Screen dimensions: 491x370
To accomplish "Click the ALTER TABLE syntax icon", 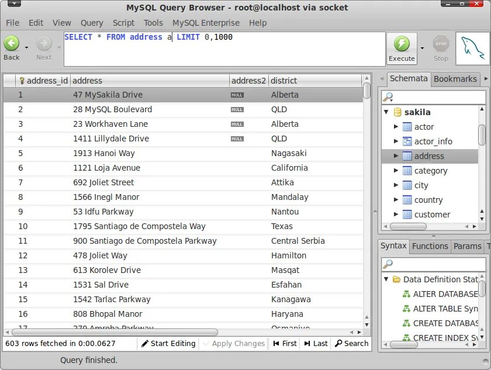I will pyautogui.click(x=406, y=309).
